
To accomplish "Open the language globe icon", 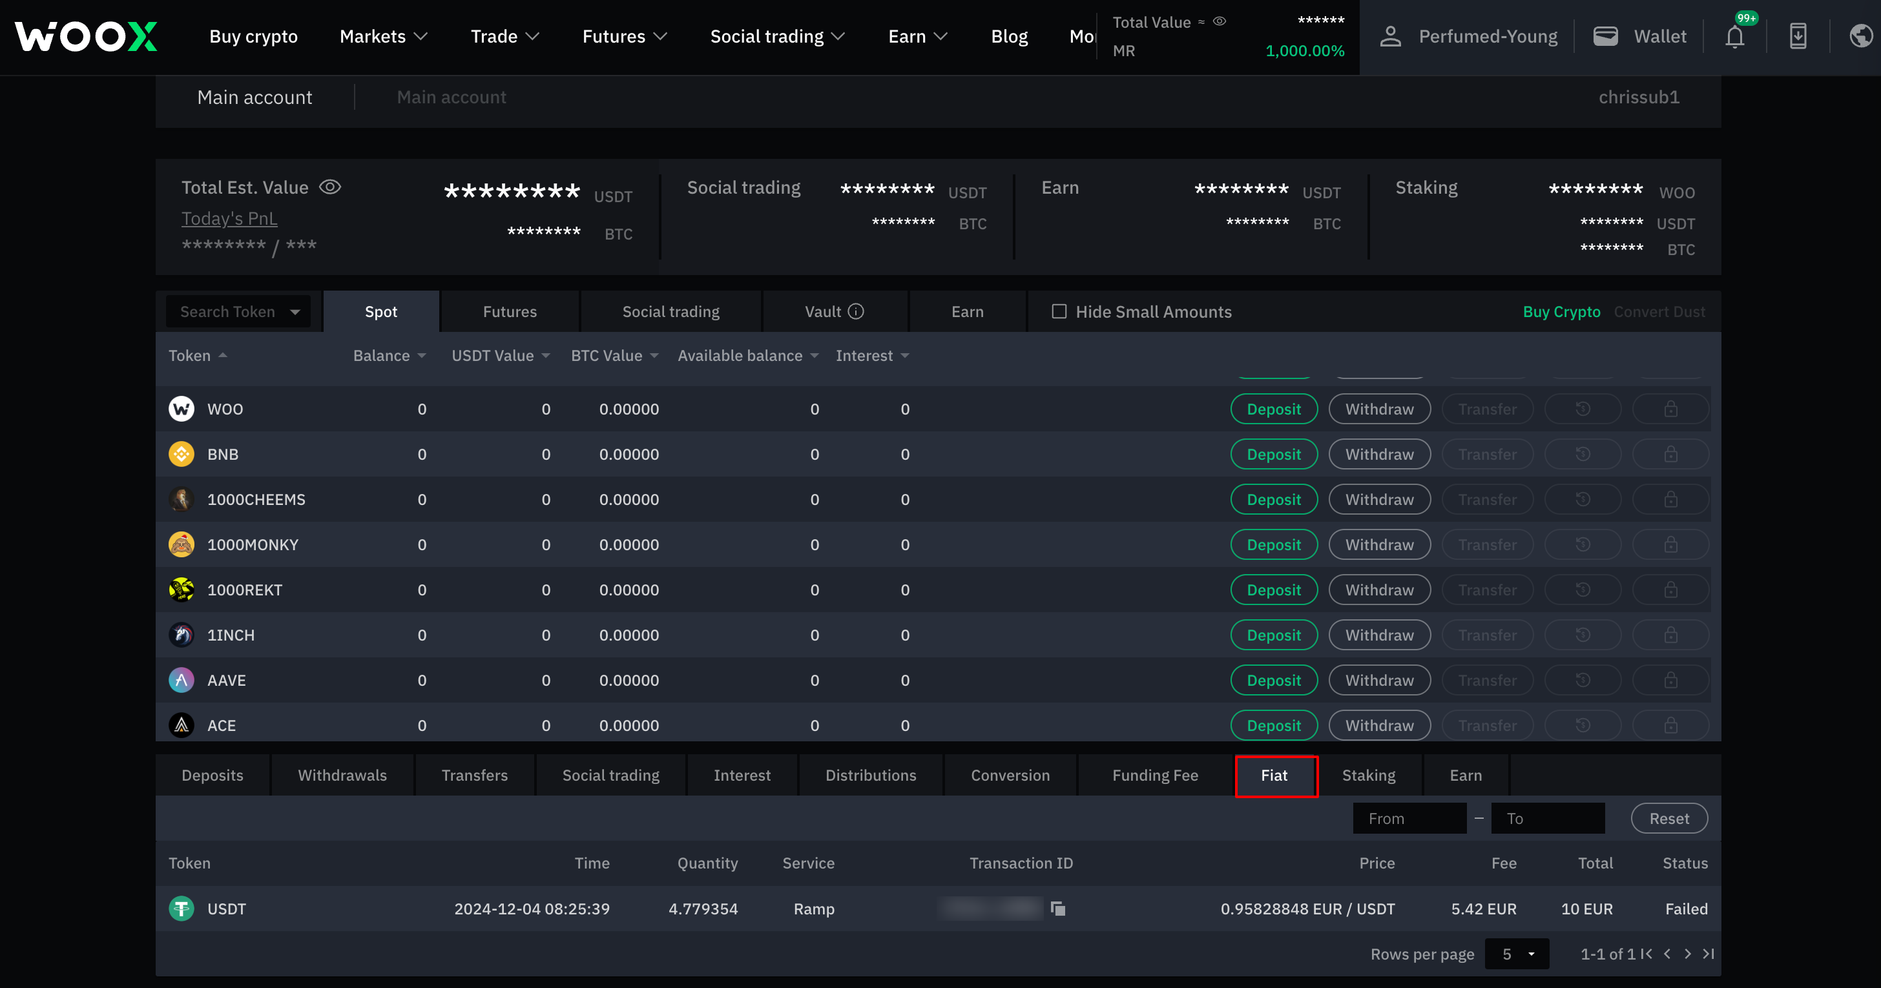I will (x=1860, y=37).
